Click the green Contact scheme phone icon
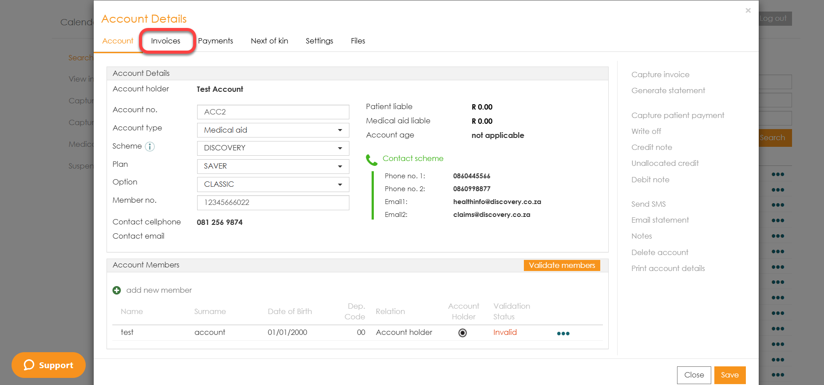Image resolution: width=824 pixels, height=385 pixels. 371,160
